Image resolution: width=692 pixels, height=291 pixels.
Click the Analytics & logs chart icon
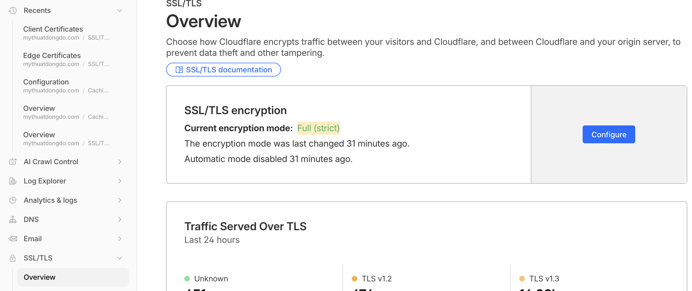coord(13,200)
